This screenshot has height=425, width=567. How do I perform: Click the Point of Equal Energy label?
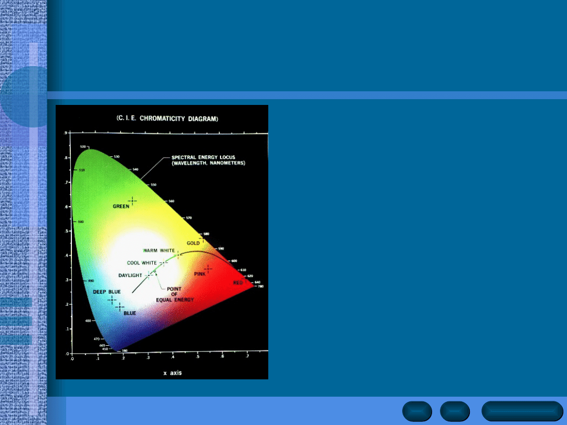174,294
